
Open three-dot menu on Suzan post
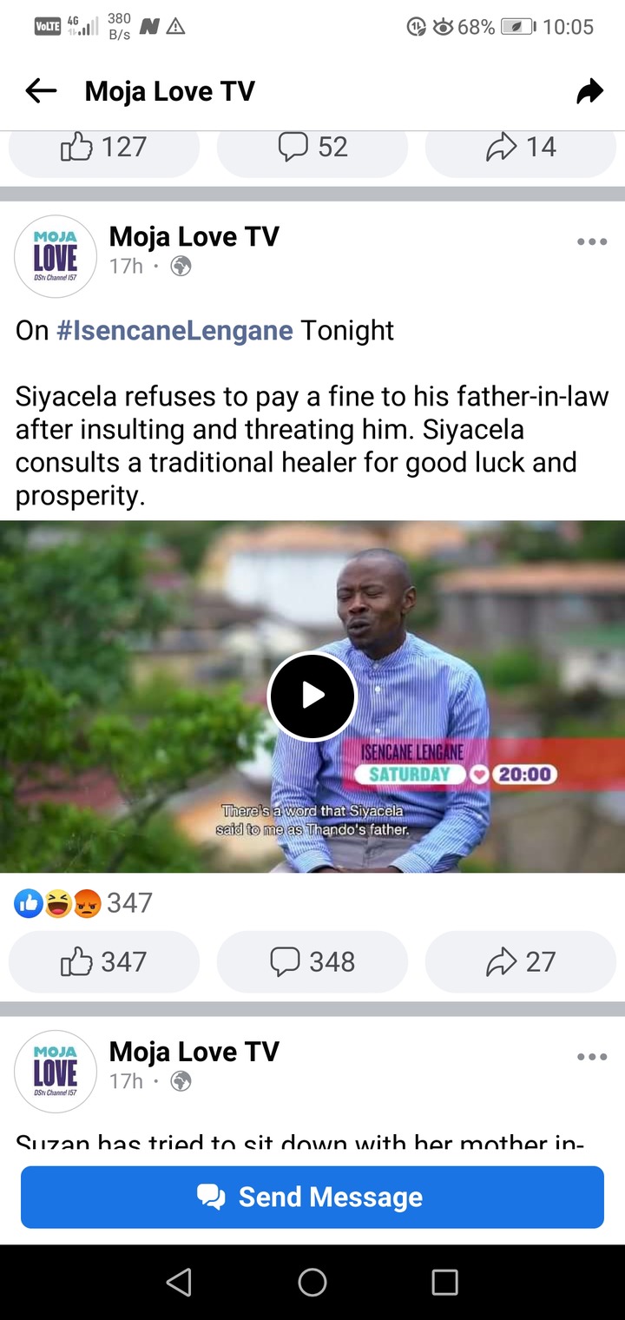(x=592, y=1057)
